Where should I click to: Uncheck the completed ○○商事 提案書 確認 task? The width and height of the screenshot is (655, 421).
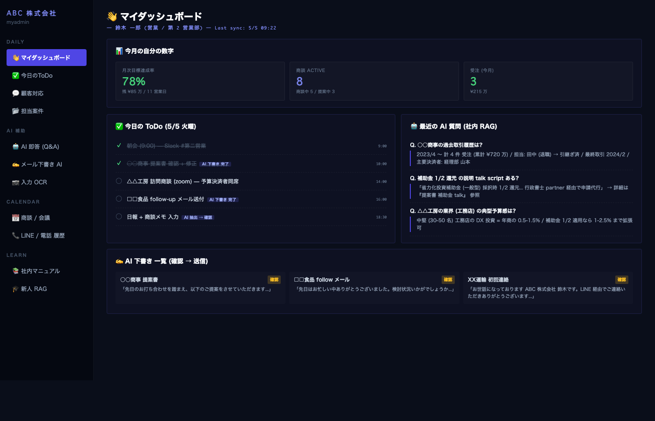pyautogui.click(x=119, y=163)
